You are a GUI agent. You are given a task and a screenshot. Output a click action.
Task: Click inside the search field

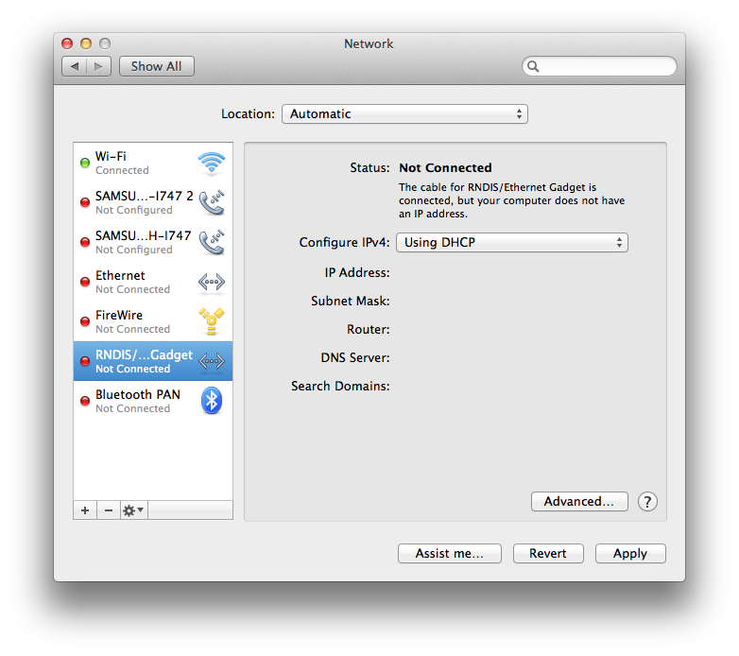coord(599,66)
